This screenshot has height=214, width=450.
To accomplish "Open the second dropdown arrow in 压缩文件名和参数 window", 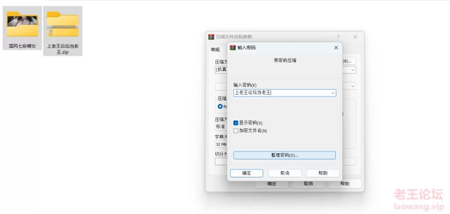I will pos(353,86).
